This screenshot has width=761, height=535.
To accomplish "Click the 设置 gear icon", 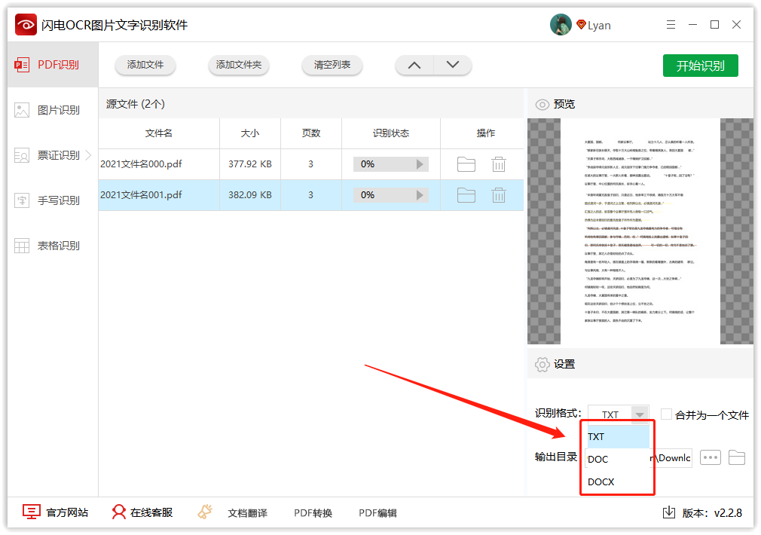I will click(x=542, y=364).
